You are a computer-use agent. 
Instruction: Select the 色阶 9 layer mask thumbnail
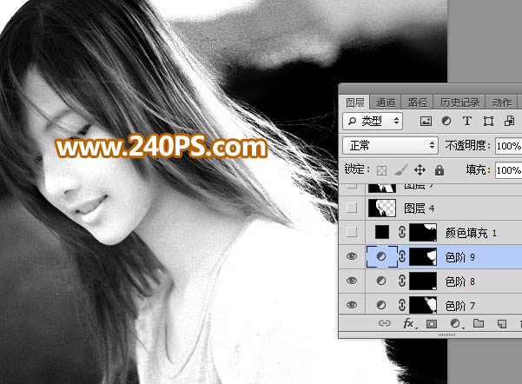[423, 256]
